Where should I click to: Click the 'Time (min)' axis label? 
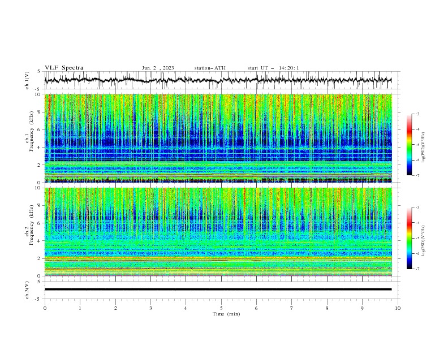click(226, 314)
